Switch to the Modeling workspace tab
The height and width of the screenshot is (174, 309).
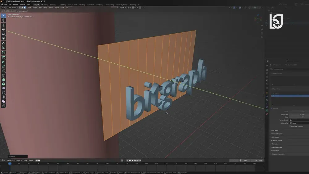44,5
